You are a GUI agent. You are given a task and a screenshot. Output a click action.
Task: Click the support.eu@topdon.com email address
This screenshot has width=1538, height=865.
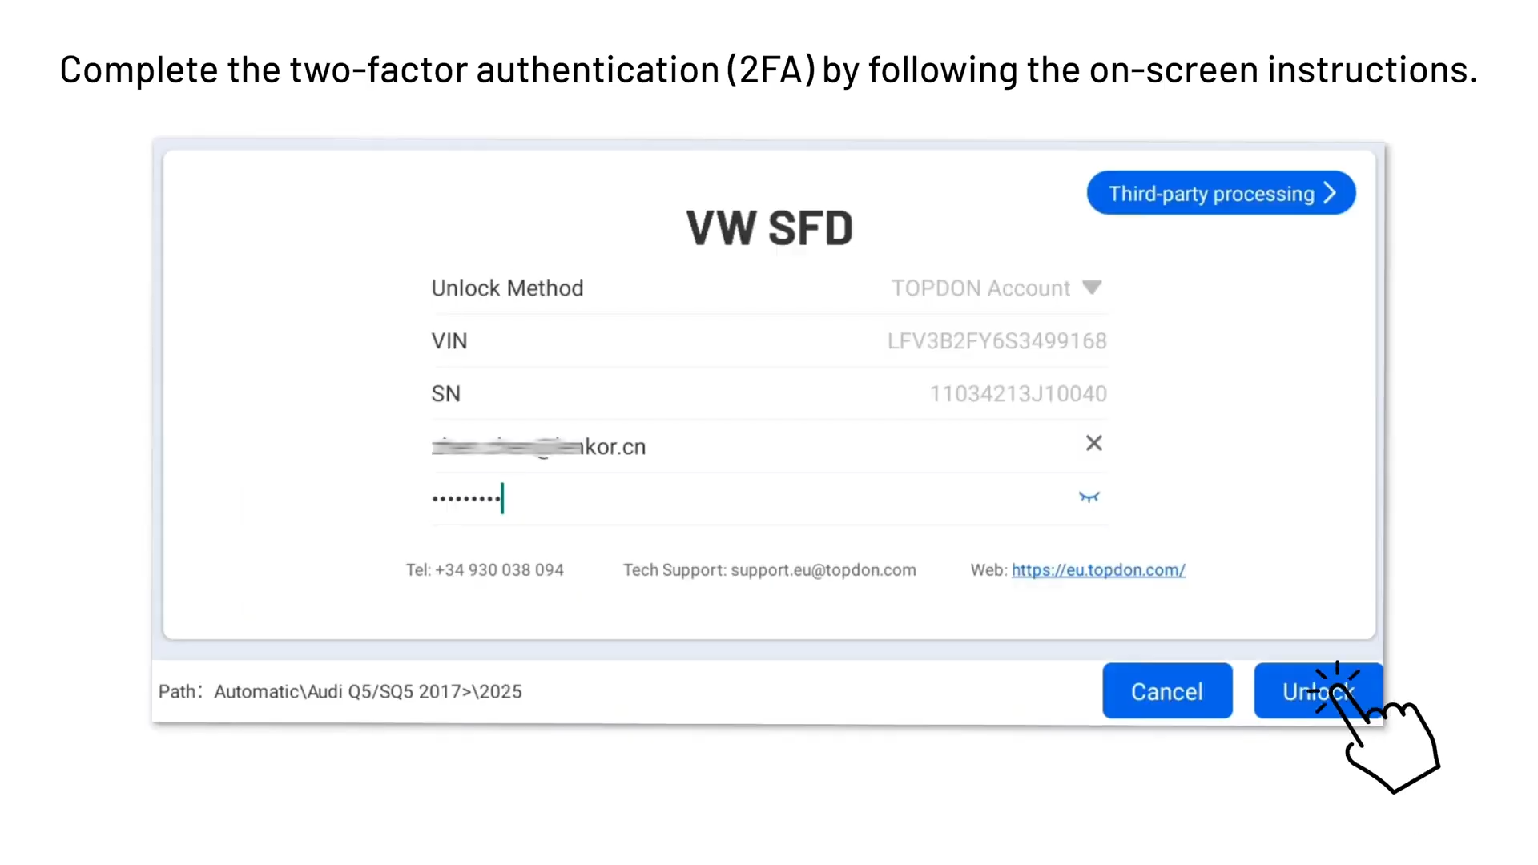click(x=823, y=570)
